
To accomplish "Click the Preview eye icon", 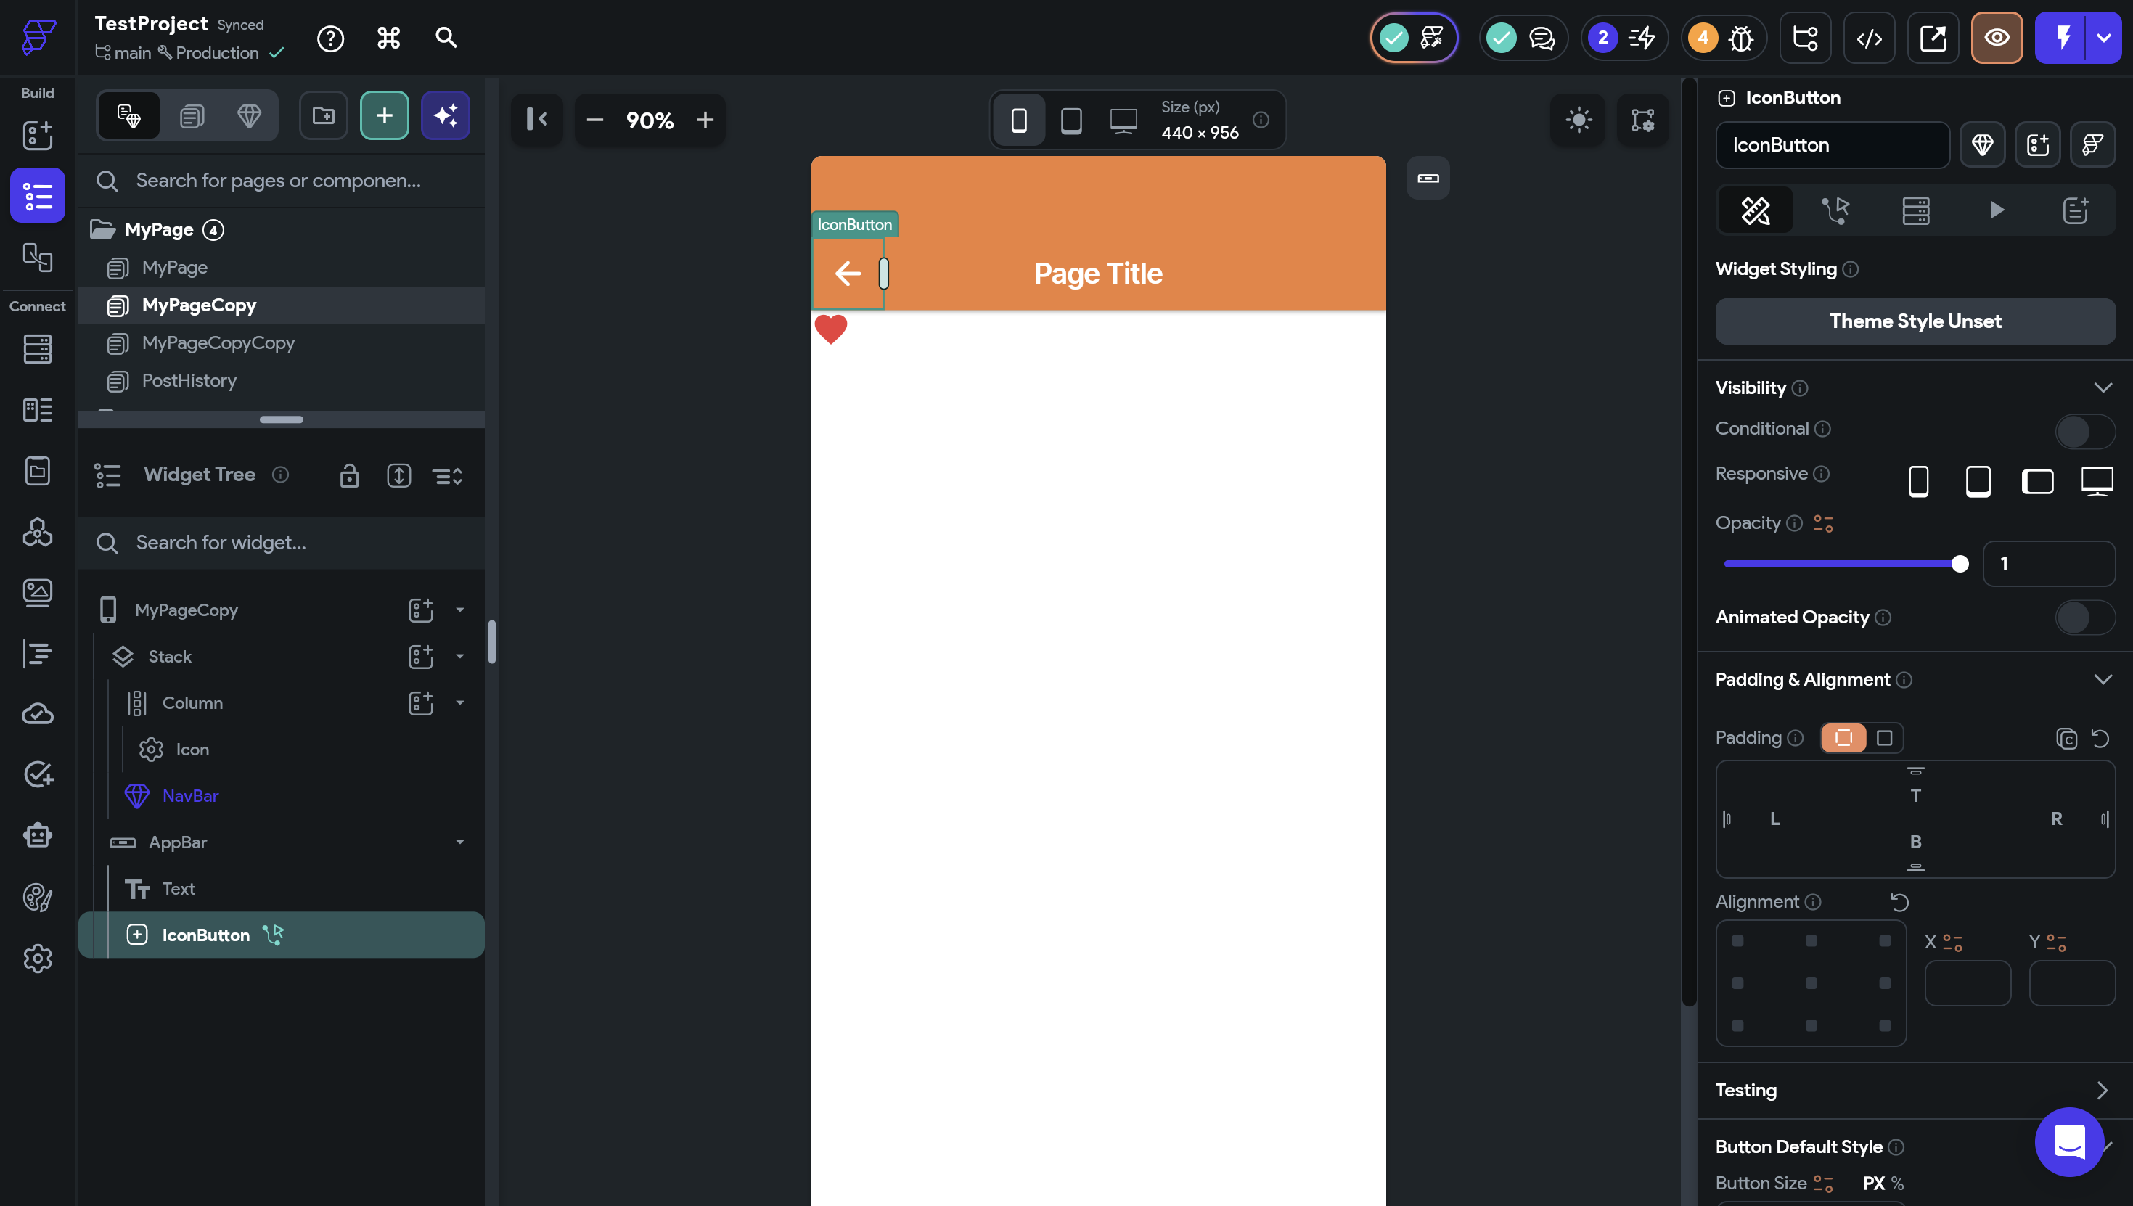I will [1997, 38].
